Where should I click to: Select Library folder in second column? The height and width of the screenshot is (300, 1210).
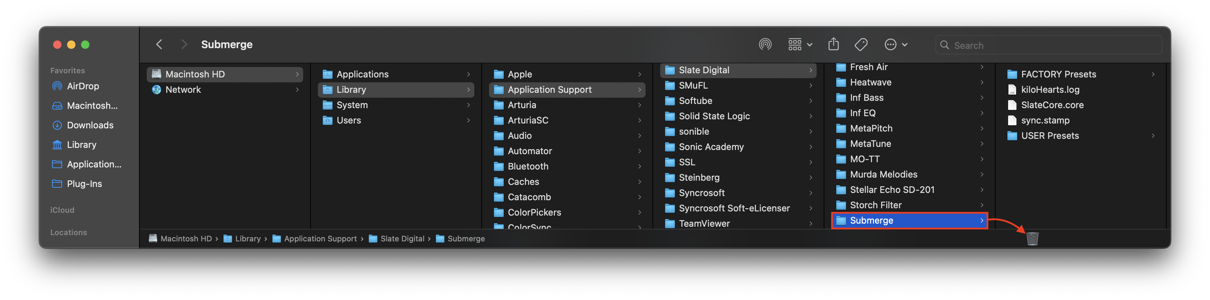click(x=396, y=90)
